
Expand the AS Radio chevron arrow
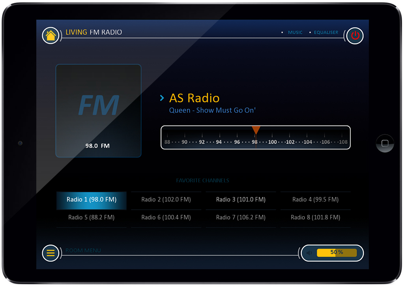click(162, 98)
